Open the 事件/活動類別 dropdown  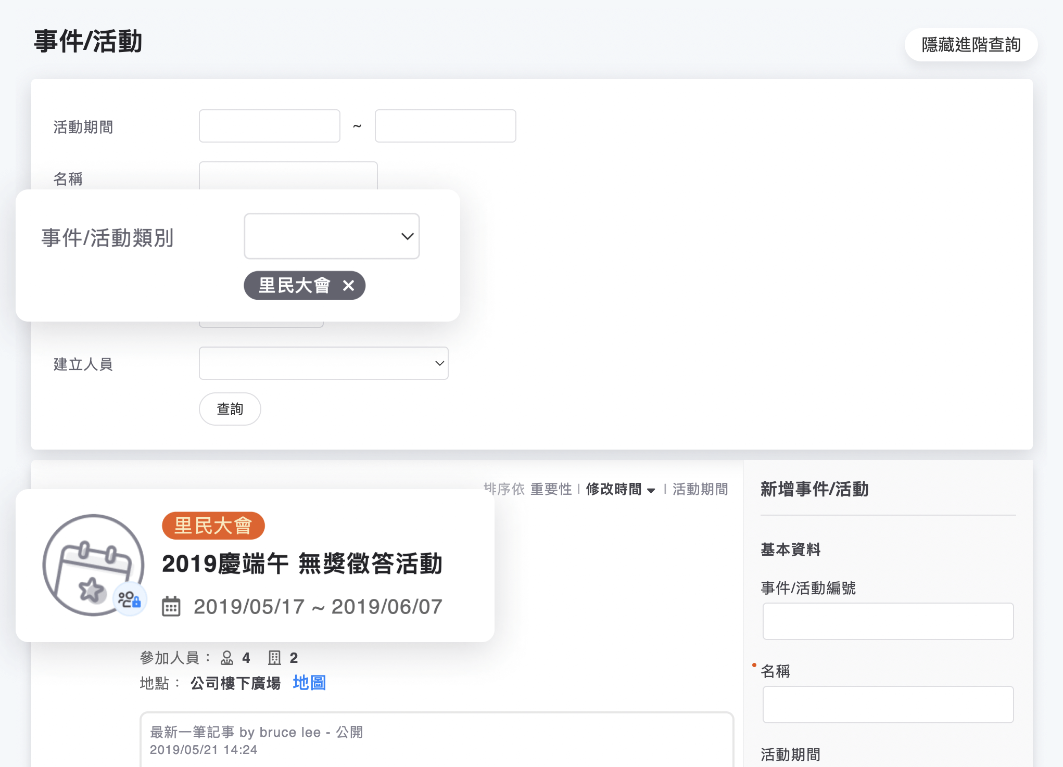332,236
